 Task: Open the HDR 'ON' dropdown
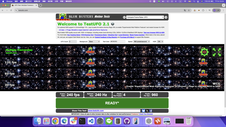[160, 42]
